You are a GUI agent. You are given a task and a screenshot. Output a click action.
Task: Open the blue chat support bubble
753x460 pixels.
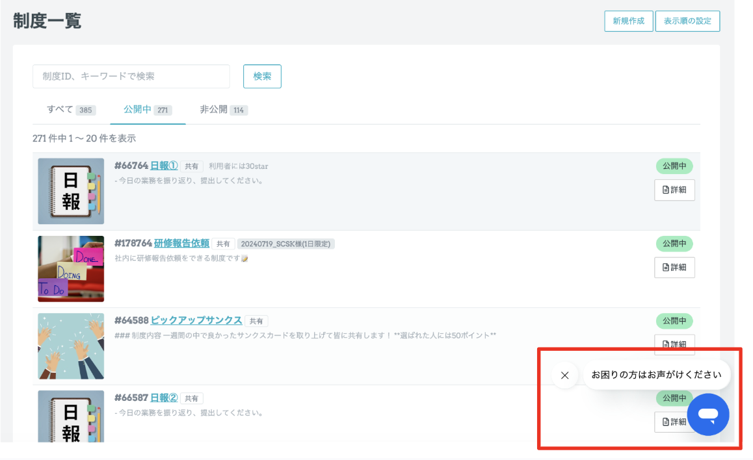(708, 415)
